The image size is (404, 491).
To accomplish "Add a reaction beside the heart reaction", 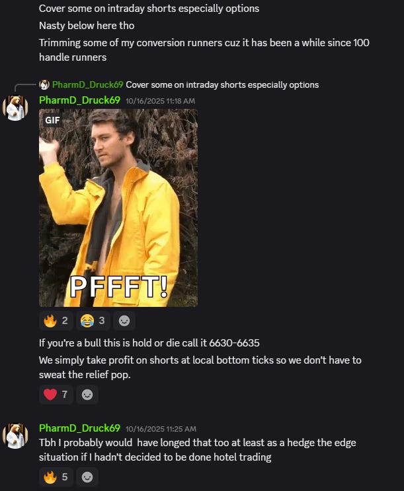I will coord(87,395).
